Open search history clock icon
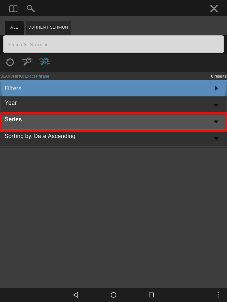This screenshot has width=227, height=302. (x=10, y=62)
